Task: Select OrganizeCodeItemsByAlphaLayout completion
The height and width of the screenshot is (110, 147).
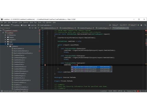Action: point(91,67)
